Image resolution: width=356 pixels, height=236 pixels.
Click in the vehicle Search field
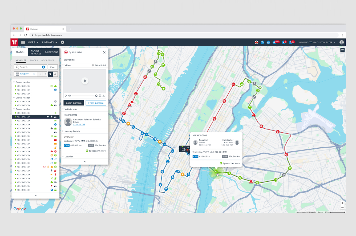pyautogui.click(x=30, y=67)
